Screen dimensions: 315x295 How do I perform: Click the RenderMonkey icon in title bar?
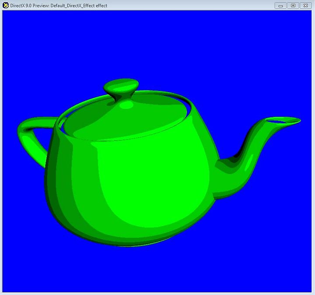pos(6,5)
